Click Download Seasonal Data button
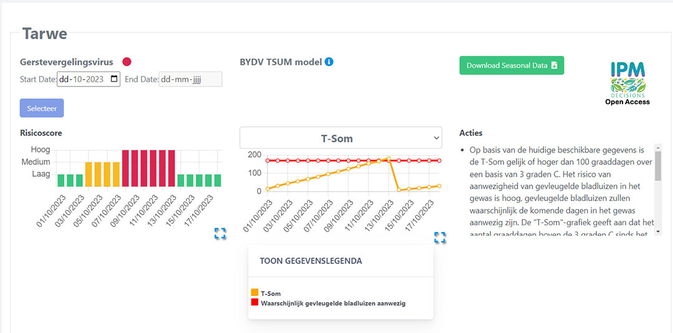 pyautogui.click(x=512, y=65)
